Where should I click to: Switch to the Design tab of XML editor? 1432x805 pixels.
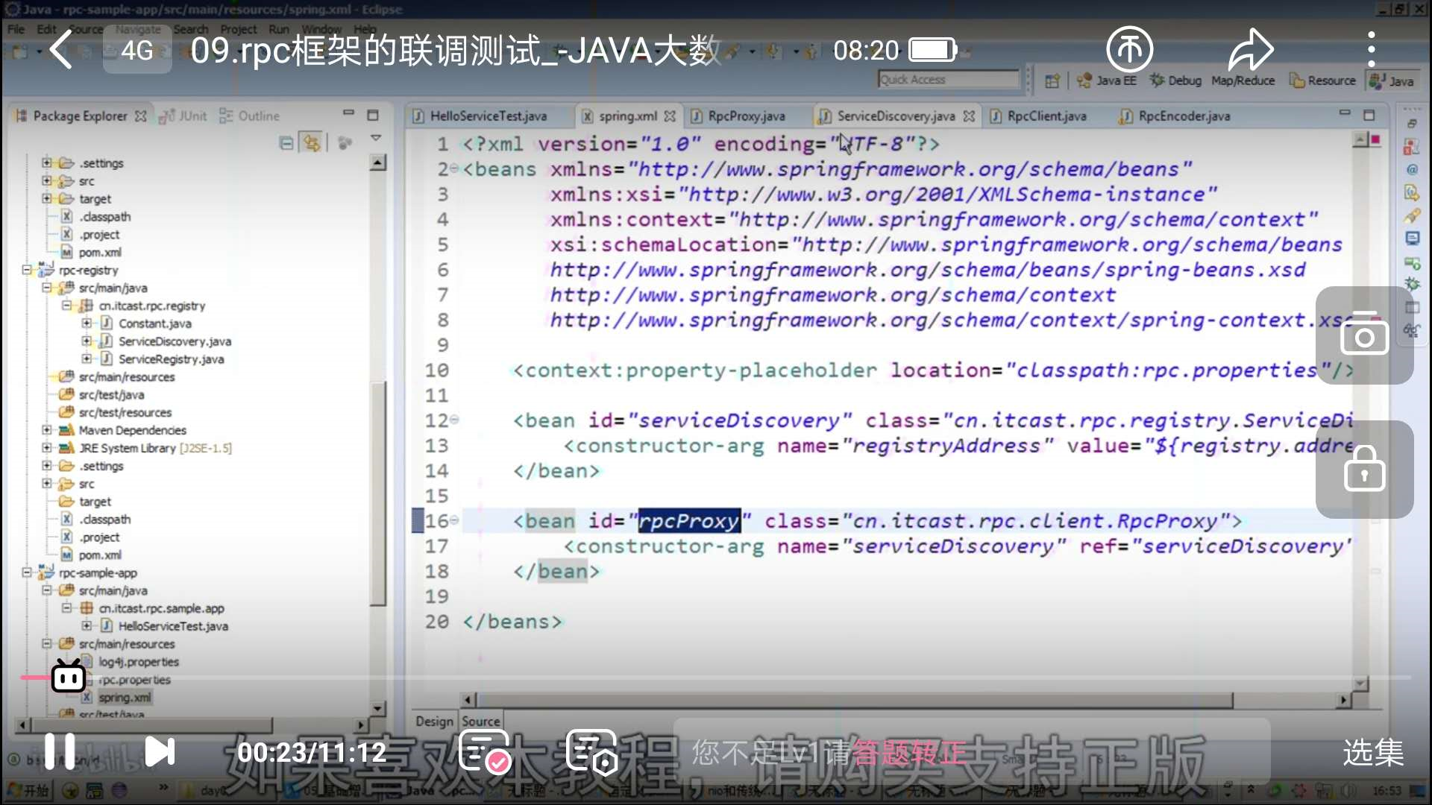coord(434,722)
